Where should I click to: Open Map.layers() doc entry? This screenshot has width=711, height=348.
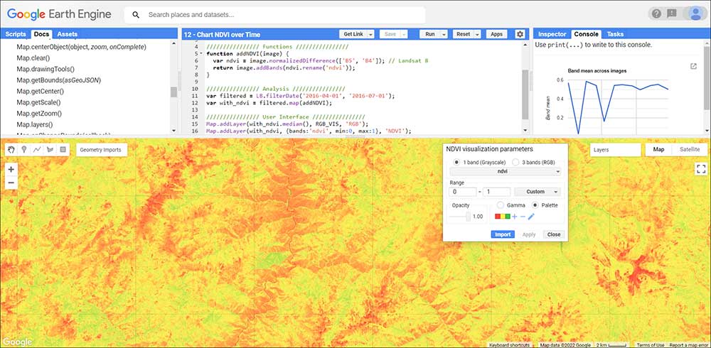(35, 124)
